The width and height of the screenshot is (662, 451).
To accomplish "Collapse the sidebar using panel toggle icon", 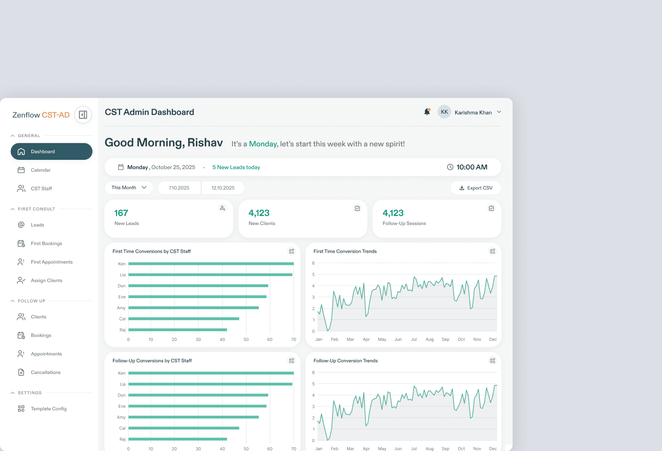I will pyautogui.click(x=83, y=115).
